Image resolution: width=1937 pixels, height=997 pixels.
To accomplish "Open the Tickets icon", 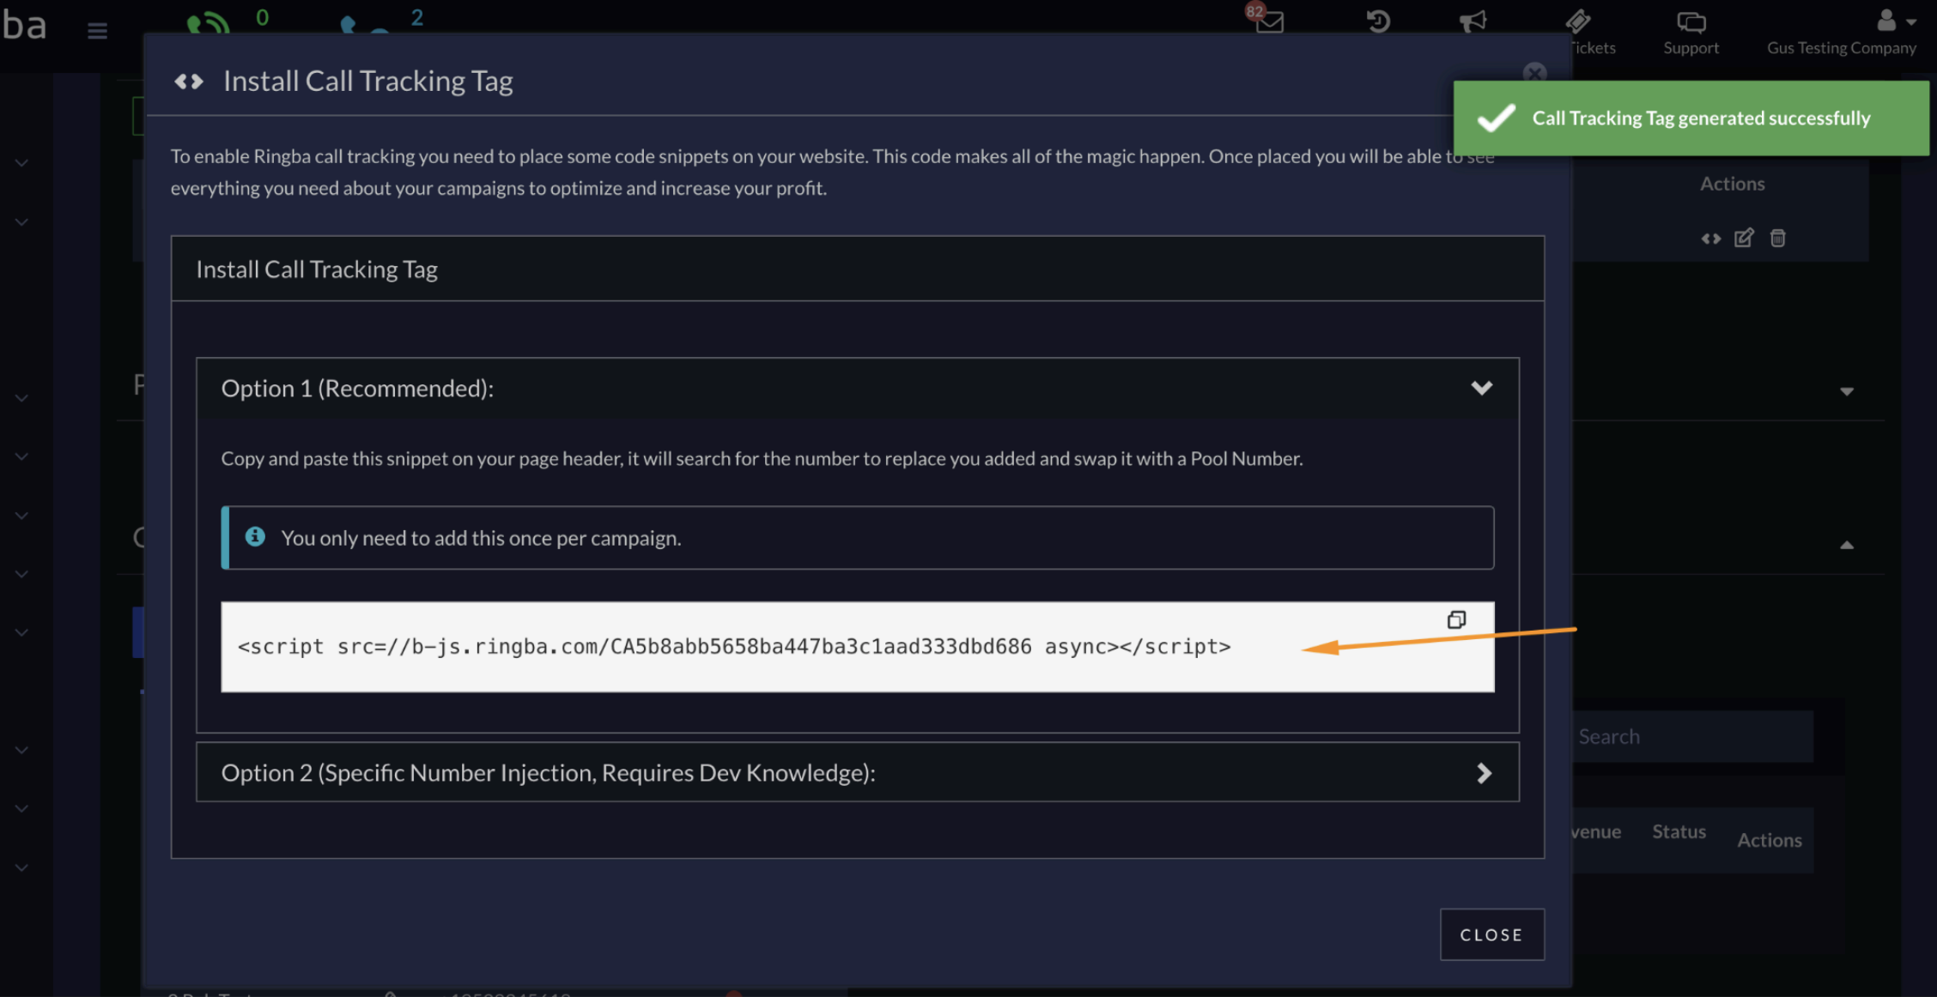I will [x=1578, y=23].
